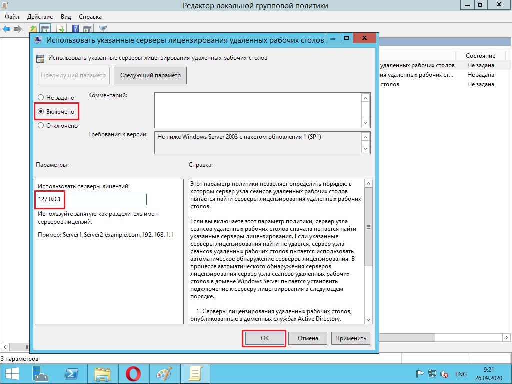Click the Export list toolbar icon
Screen dimensions: 512x384
click(x=60, y=29)
